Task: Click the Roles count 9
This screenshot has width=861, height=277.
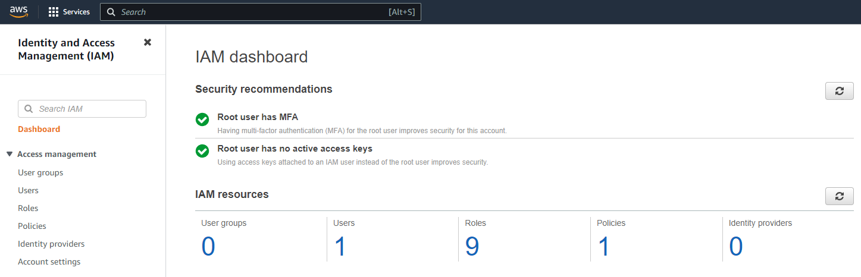Action: (x=472, y=246)
